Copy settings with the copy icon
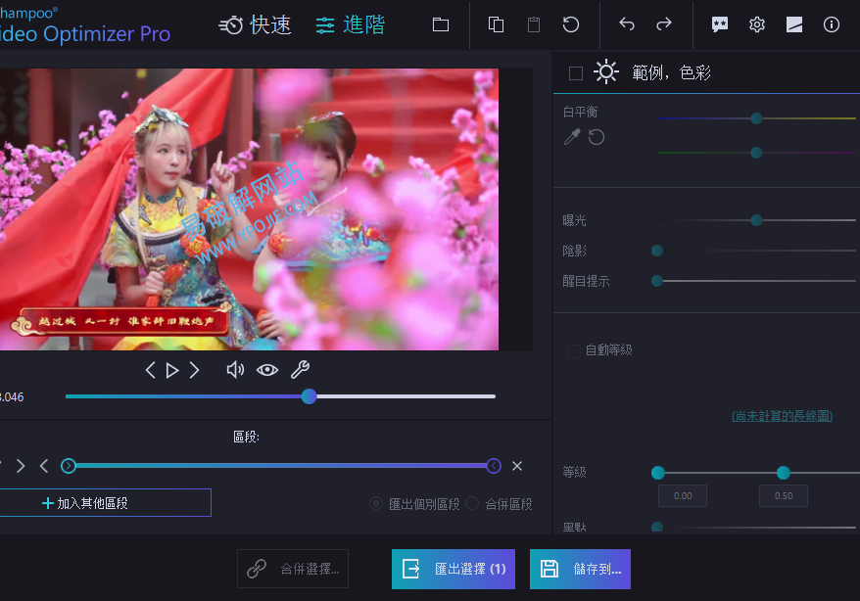 tap(496, 24)
